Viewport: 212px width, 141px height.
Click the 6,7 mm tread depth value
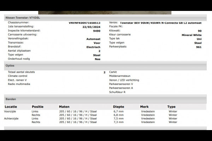(118, 111)
